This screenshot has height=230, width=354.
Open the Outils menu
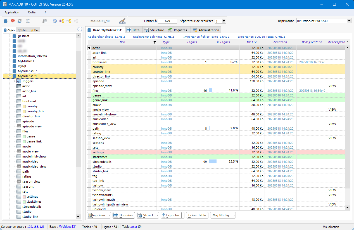[x=32, y=12]
